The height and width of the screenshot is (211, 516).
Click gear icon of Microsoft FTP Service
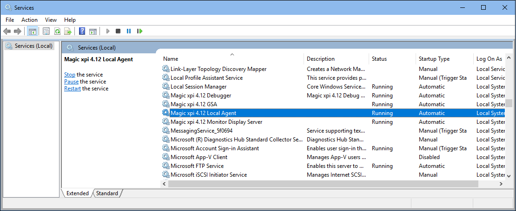point(165,166)
